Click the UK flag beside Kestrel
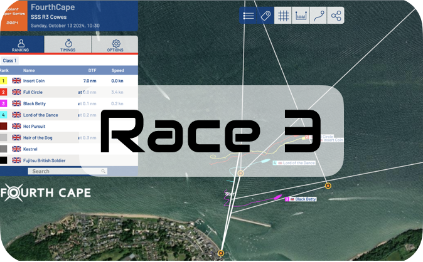Screen dimensions: 423x262 click(x=16, y=149)
